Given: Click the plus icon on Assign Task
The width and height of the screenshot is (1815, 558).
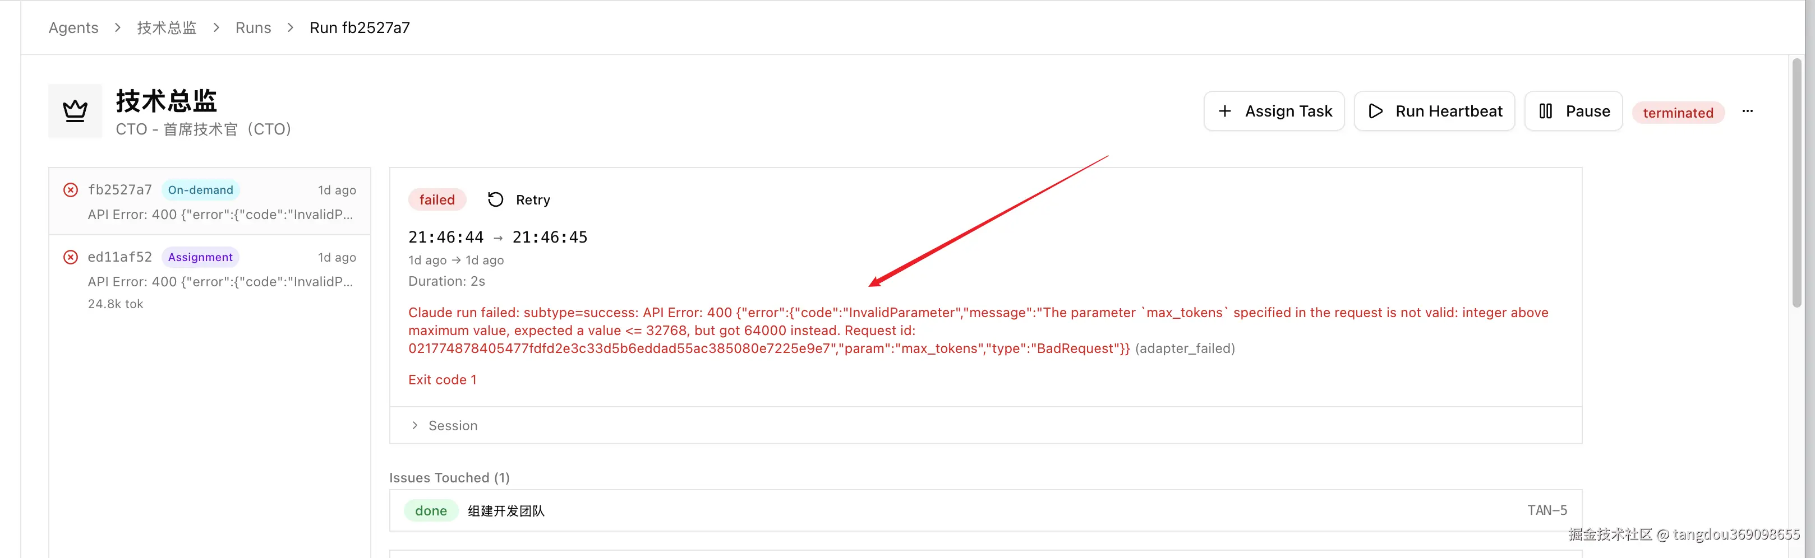Looking at the screenshot, I should tap(1224, 111).
